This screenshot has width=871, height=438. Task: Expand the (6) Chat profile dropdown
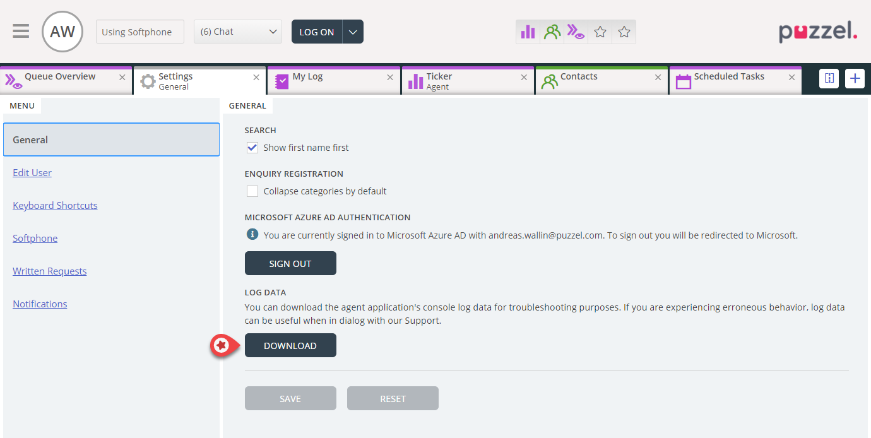tap(238, 32)
